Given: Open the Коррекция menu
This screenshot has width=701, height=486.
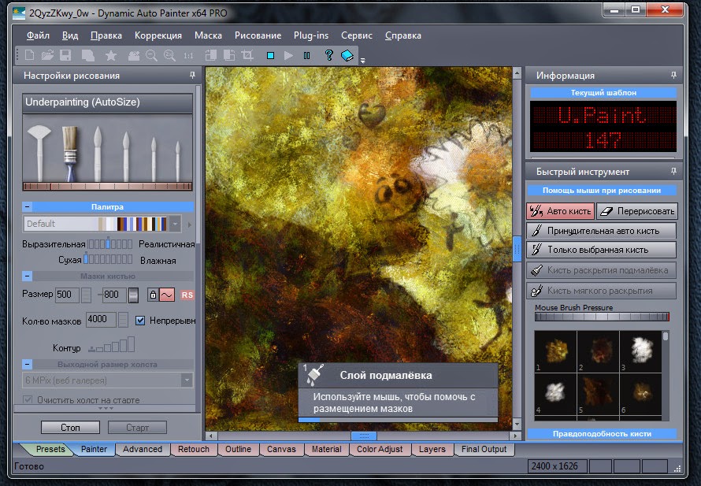Looking at the screenshot, I should [x=158, y=35].
